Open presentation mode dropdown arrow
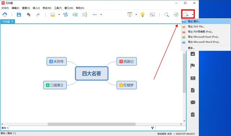Screen dimensions: 231x136 136,14
